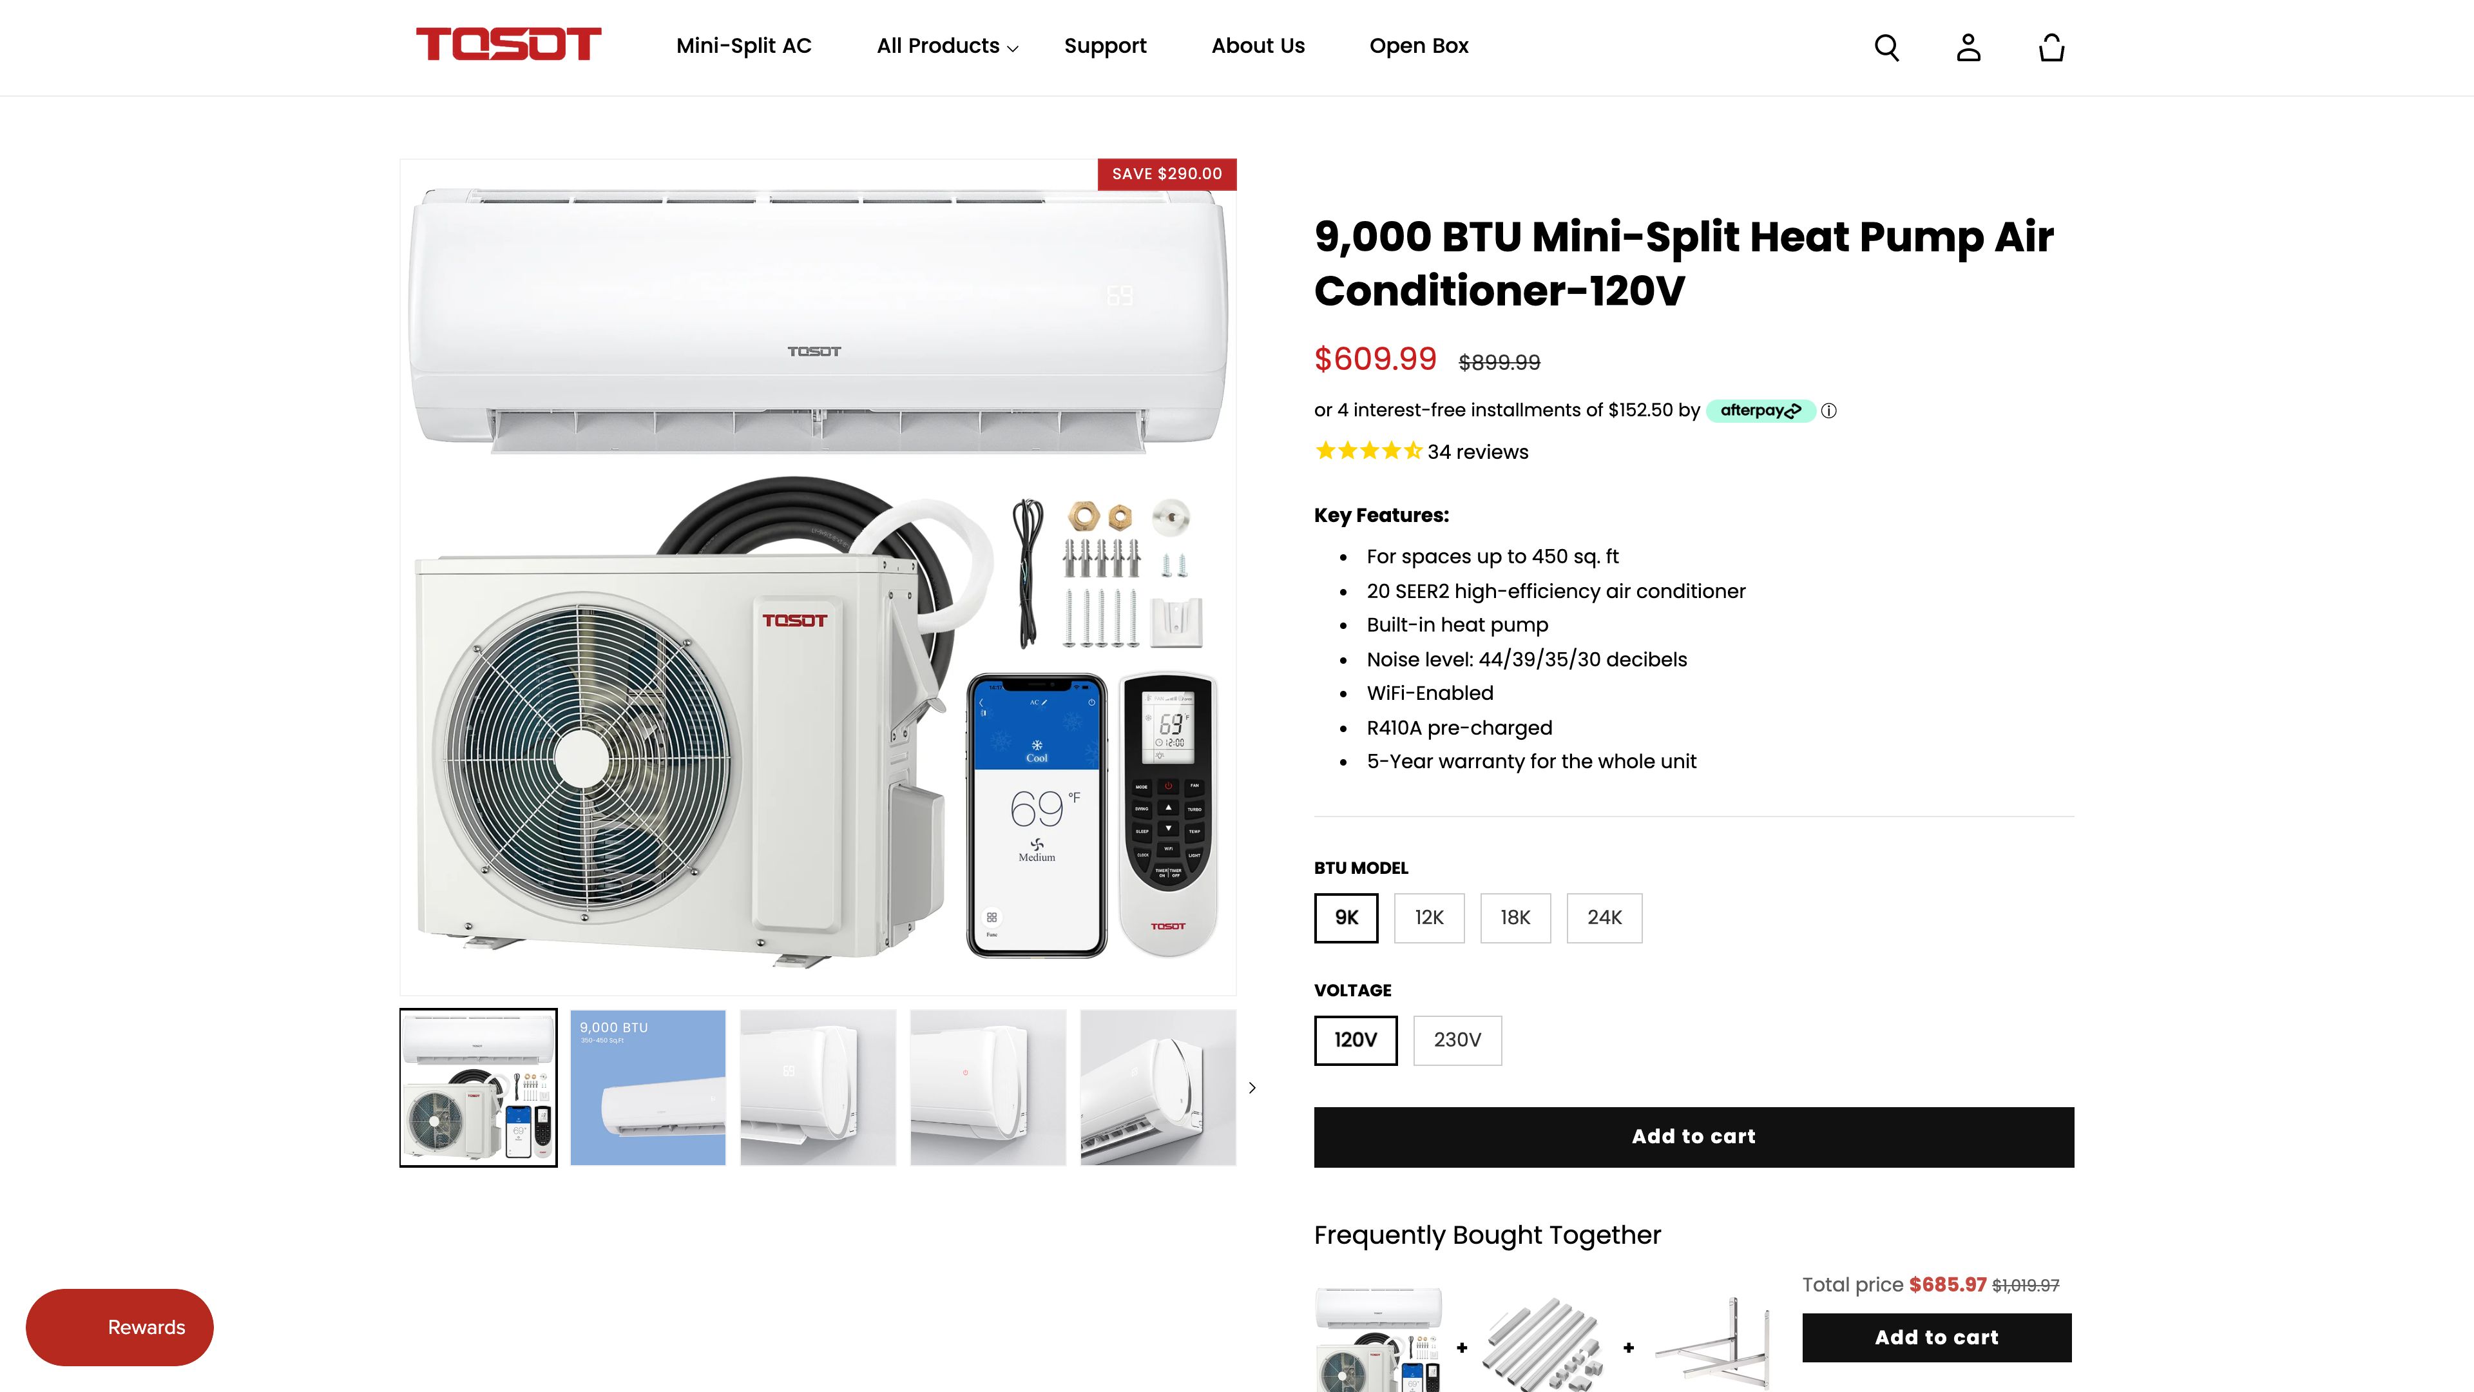The image size is (2474, 1392).
Task: Open the 34 reviews link
Action: point(1477,452)
